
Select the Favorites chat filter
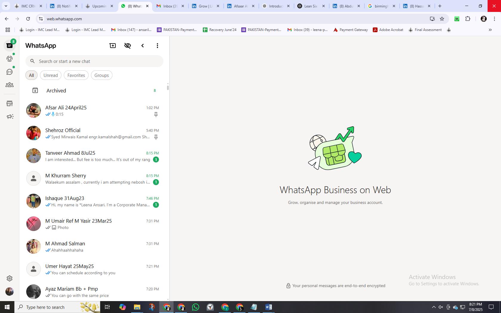coord(76,75)
